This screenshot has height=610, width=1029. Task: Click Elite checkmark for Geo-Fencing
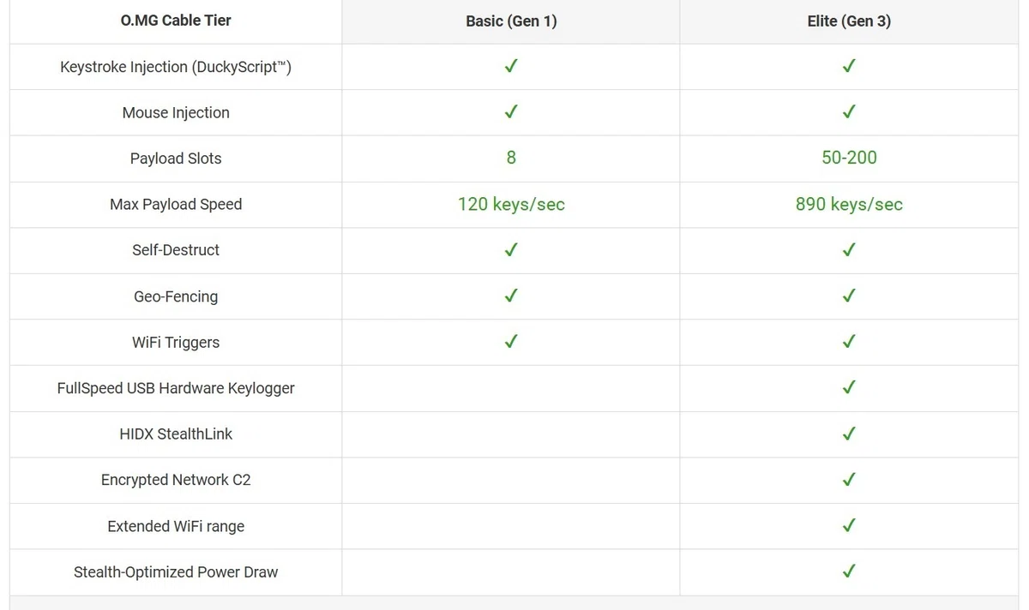[849, 296]
